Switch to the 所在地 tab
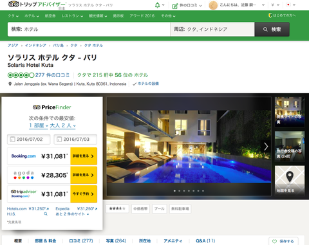Screen dimensions: 309x245 tap(145, 241)
